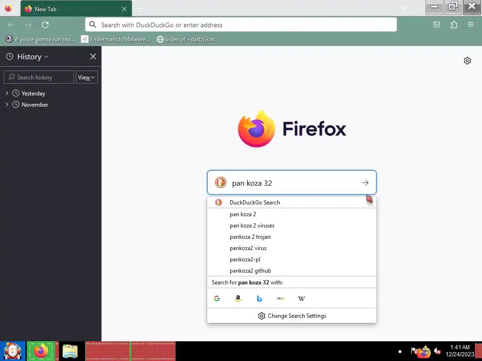Choose suggestion 'pan koza 2 viruses'
482x361 pixels.
pos(292,226)
